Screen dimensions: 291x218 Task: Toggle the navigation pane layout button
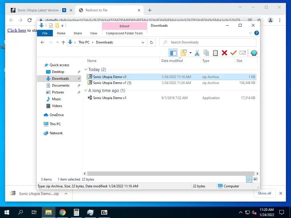[x=173, y=53]
